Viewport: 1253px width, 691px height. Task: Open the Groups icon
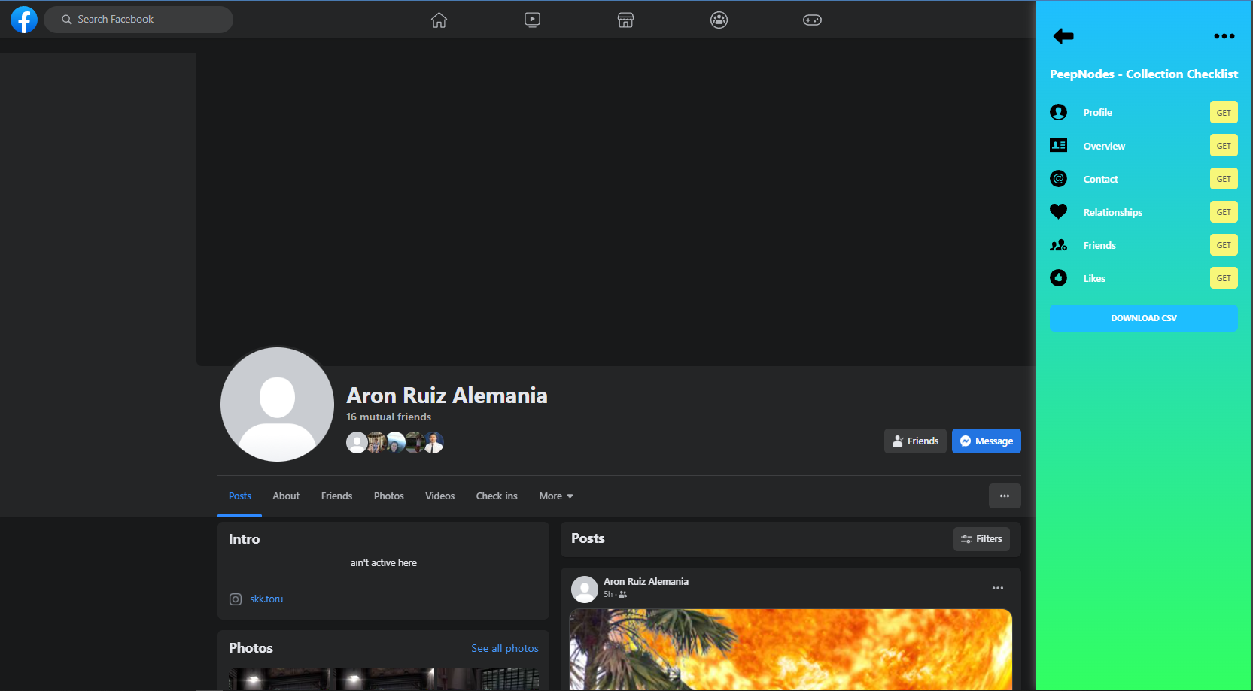(x=719, y=20)
